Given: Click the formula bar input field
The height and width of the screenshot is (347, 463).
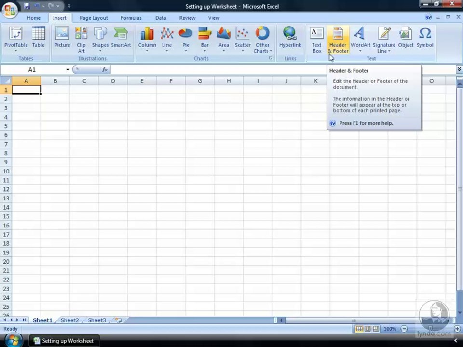Looking at the screenshot, I should 283,69.
